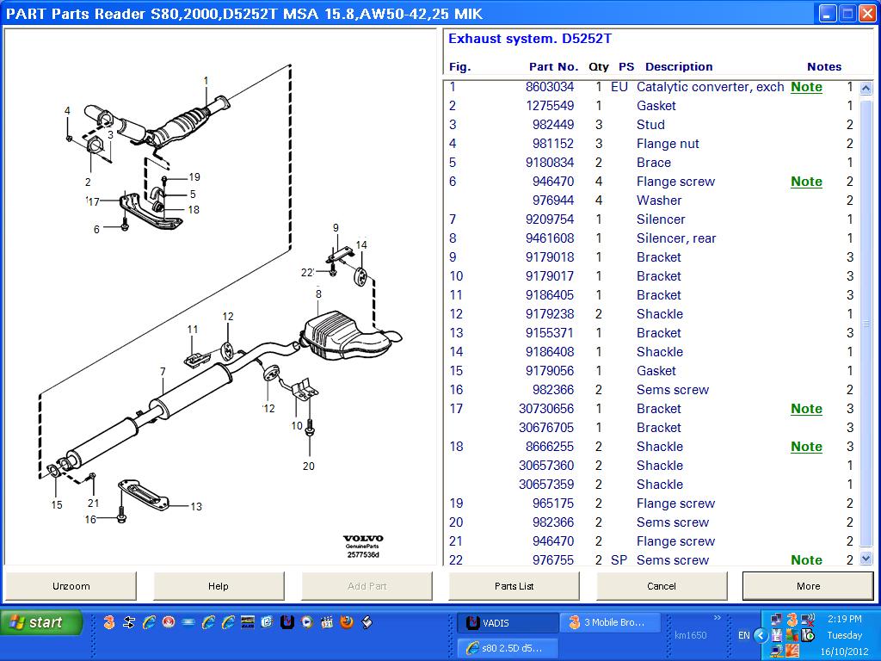
Task: Switch to the 3 Mobile Browser window
Action: 610,621
